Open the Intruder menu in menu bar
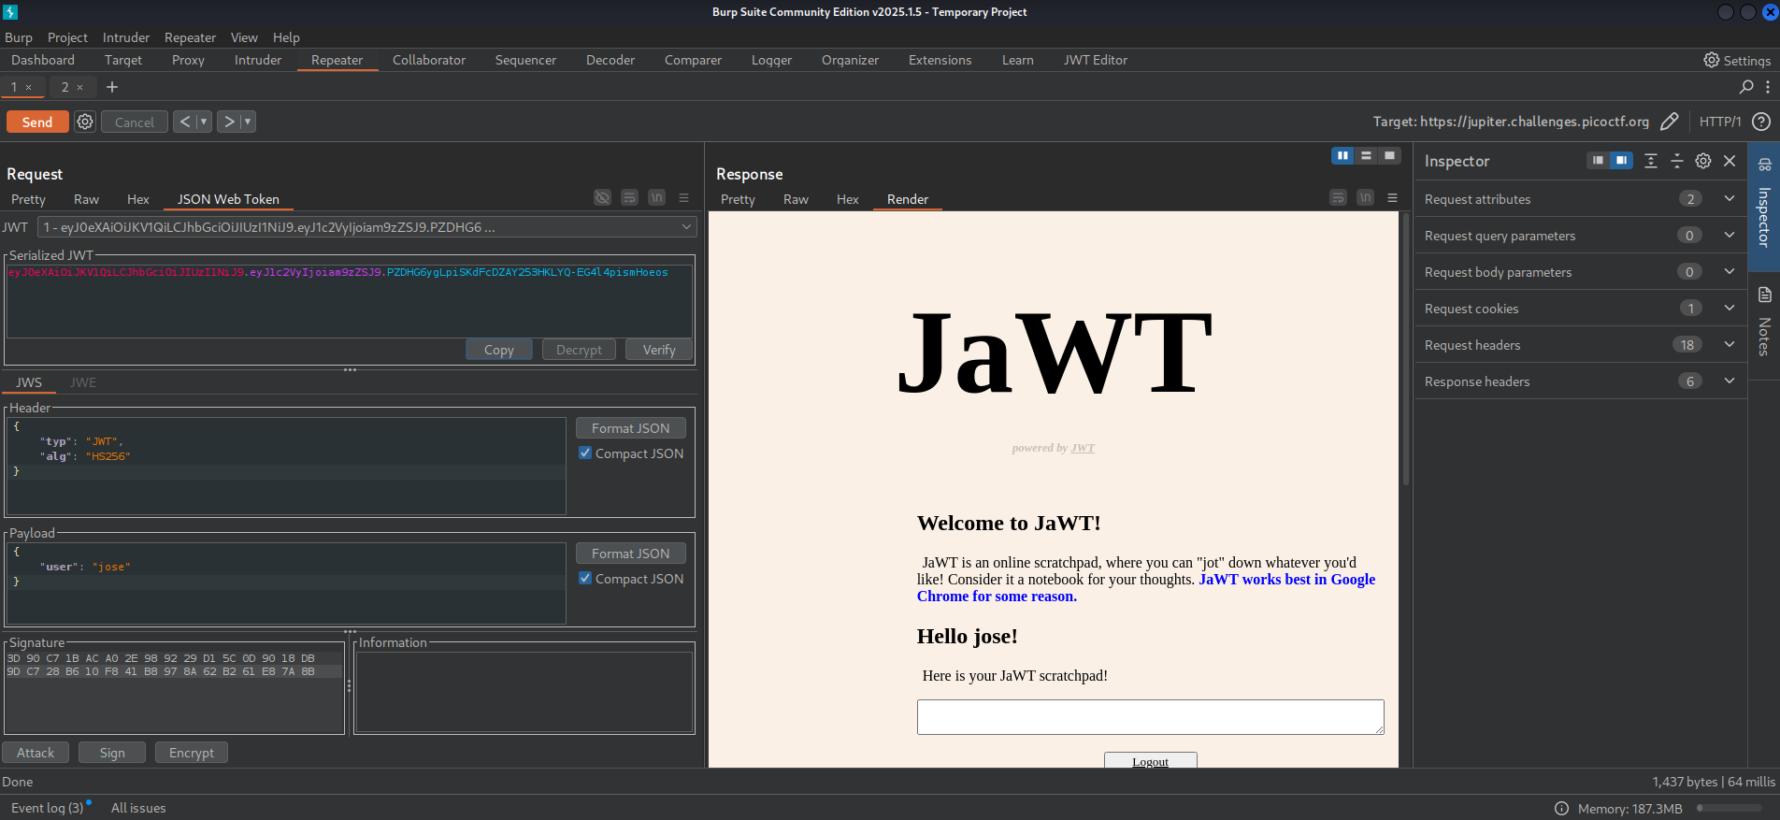The image size is (1780, 820). click(x=126, y=37)
